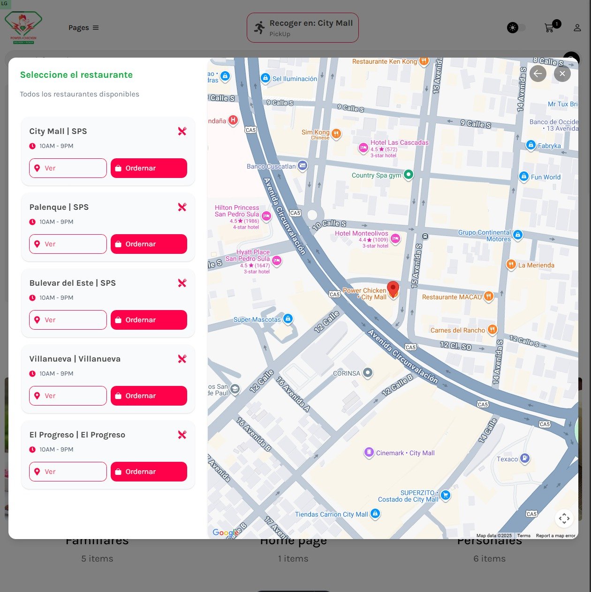Click the Hotel Las Cascadas map pin

tap(363, 148)
